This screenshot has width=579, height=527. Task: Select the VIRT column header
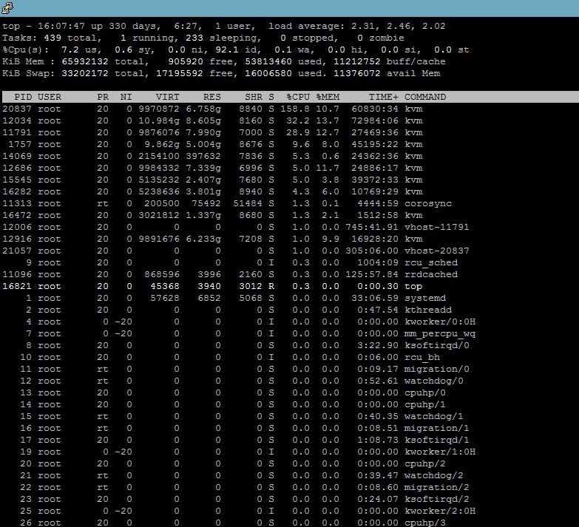[167, 97]
